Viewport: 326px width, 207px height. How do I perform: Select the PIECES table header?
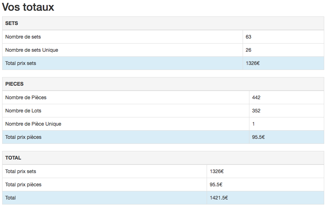[x=15, y=84]
